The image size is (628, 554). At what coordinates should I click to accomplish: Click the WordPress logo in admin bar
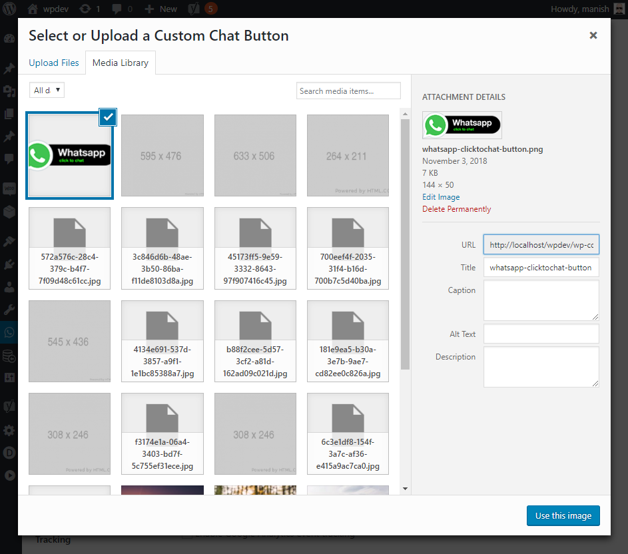pos(9,9)
